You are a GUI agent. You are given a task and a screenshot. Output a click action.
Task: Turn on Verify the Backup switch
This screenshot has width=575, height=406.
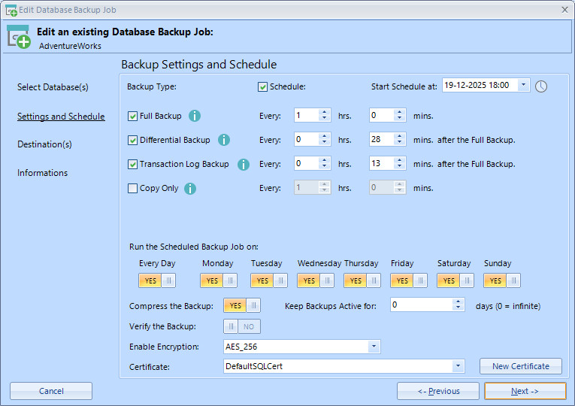click(242, 326)
